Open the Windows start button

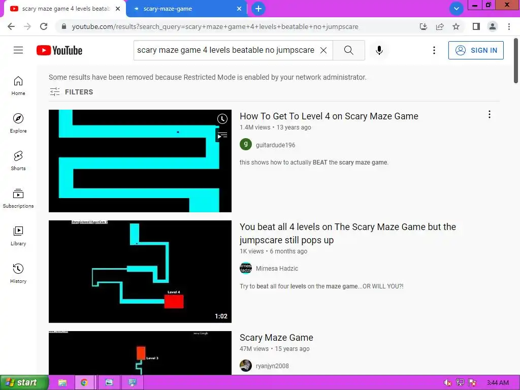[24, 382]
